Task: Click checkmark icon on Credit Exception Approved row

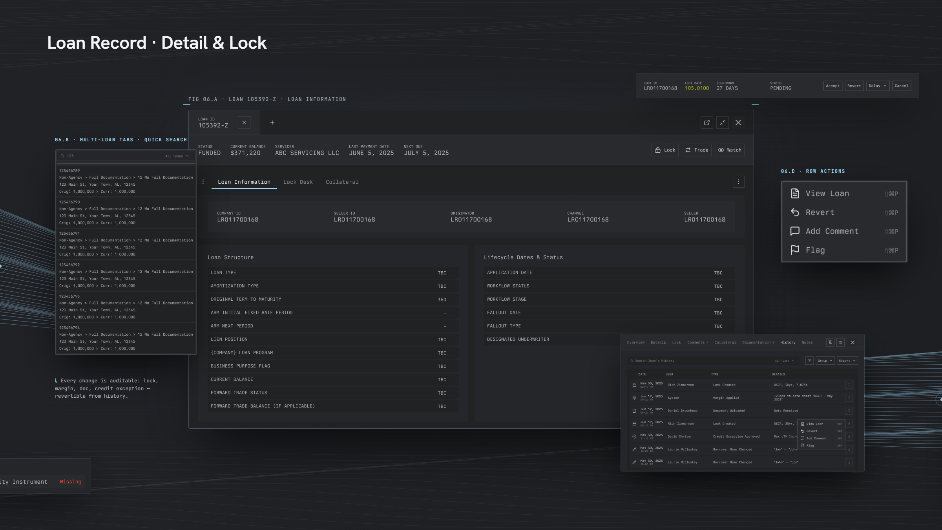Action: (634, 437)
